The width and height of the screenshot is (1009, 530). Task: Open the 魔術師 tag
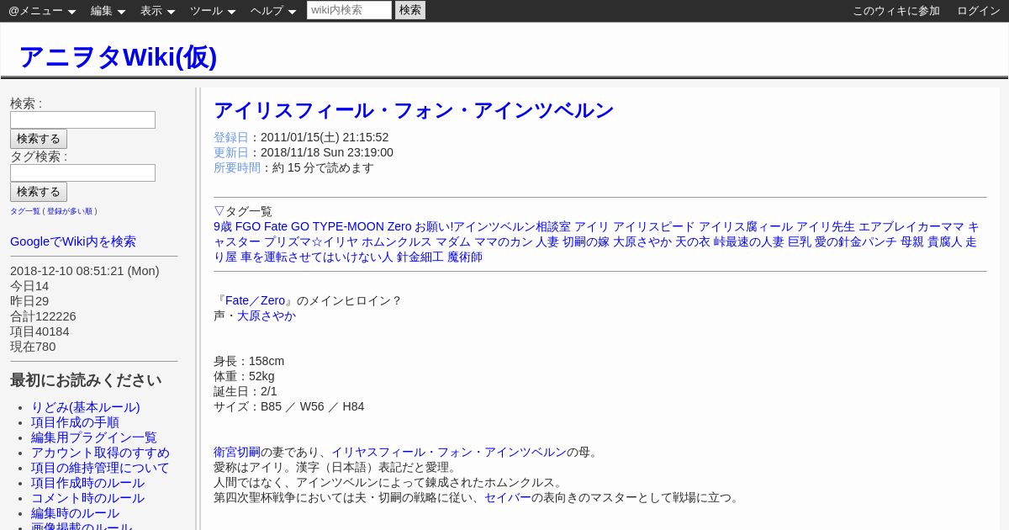tap(465, 257)
